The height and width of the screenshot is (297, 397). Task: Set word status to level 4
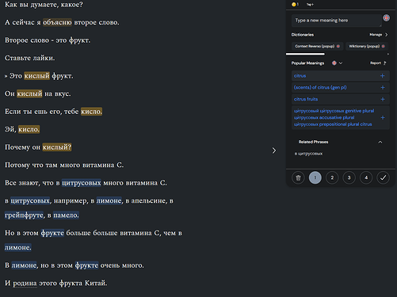[366, 177]
